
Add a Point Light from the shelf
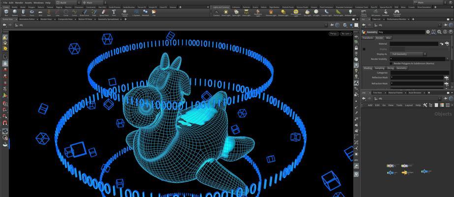click(226, 12)
